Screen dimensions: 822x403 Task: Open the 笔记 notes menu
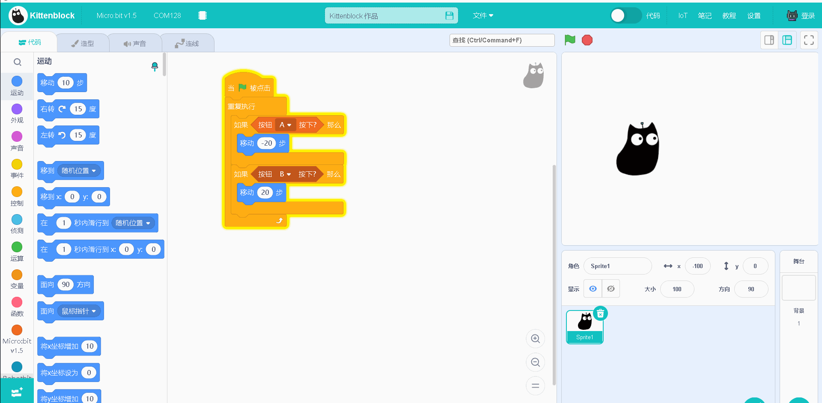pyautogui.click(x=705, y=15)
